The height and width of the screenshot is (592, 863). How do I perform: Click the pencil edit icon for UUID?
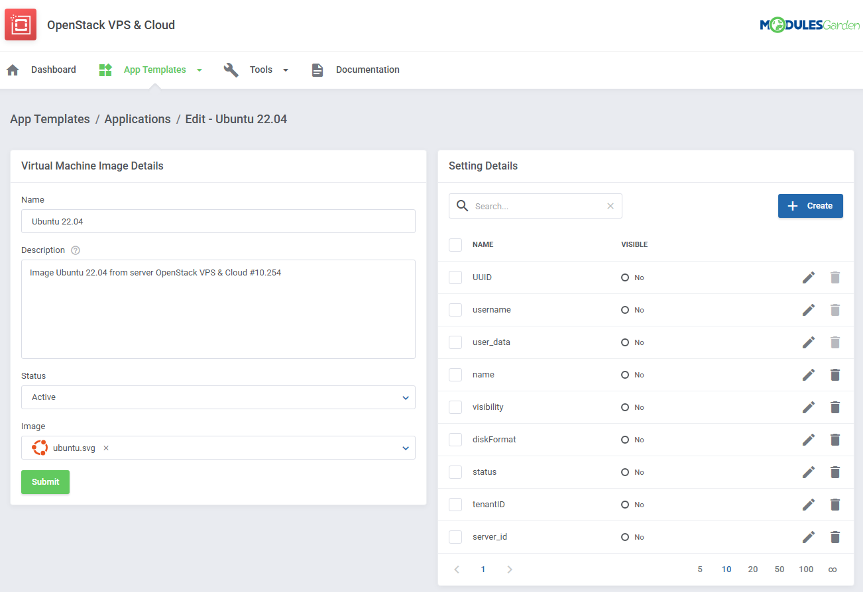click(x=808, y=277)
